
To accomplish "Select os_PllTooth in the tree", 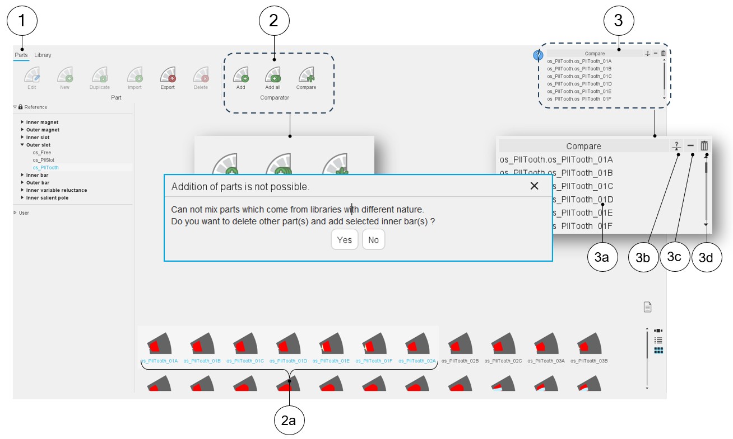I will tap(45, 167).
